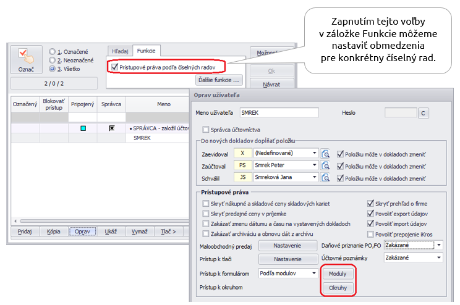Image resolution: width=460 pixels, height=305 pixels.
Task: Open the Účtovné poznámky dropdown
Action: [x=438, y=259]
